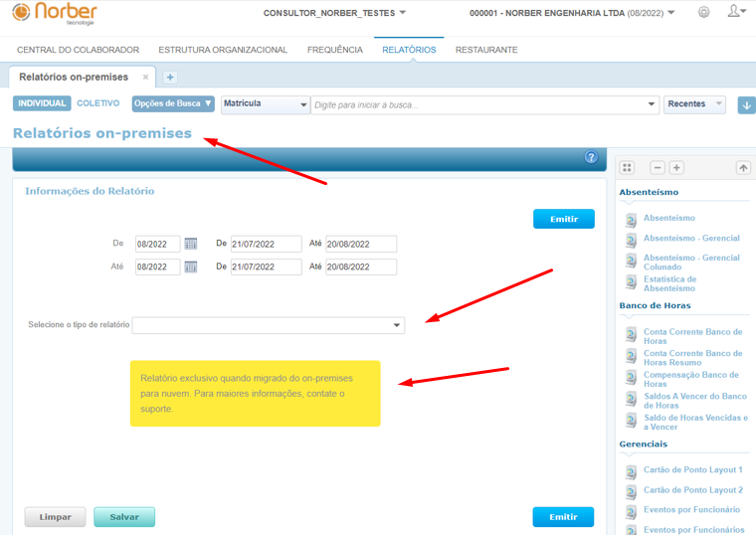Viewport: 756px width, 535px height.
Task: Add a new tab with plus button
Action: pyautogui.click(x=170, y=78)
